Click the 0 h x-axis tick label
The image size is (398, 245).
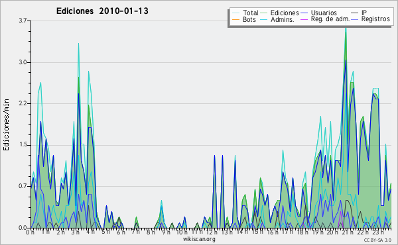coord(30,232)
